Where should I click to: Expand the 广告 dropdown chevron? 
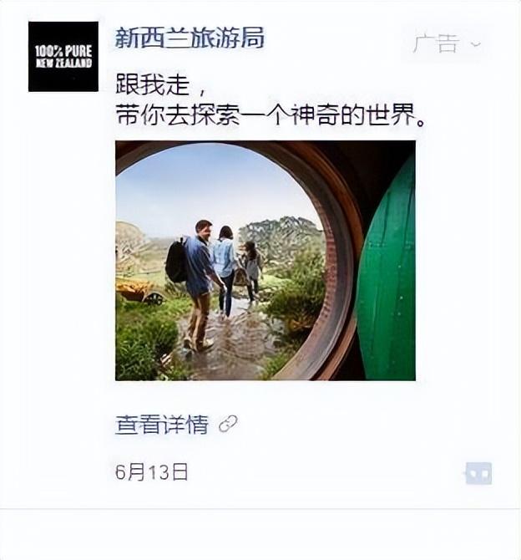[x=476, y=44]
